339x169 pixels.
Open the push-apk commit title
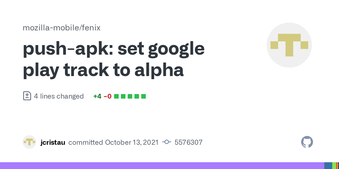click(113, 59)
